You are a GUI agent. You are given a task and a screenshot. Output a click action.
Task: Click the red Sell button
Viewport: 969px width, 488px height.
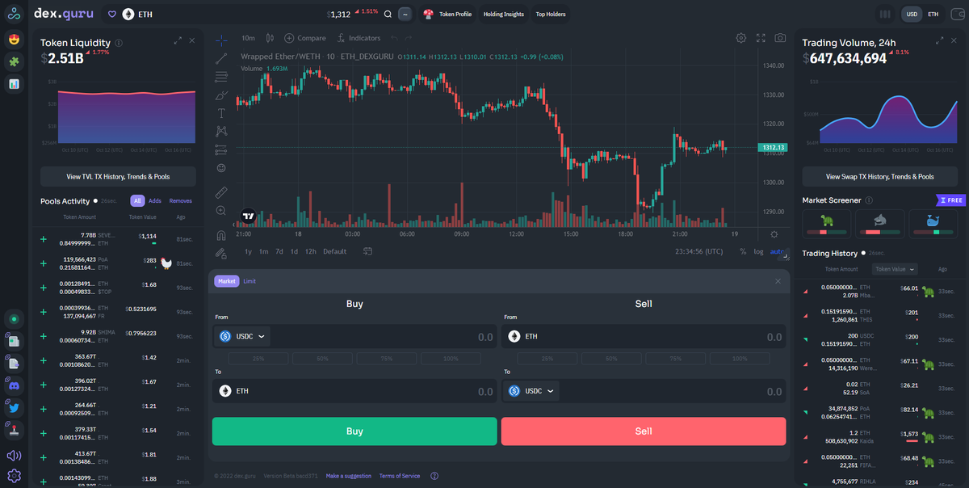644,431
